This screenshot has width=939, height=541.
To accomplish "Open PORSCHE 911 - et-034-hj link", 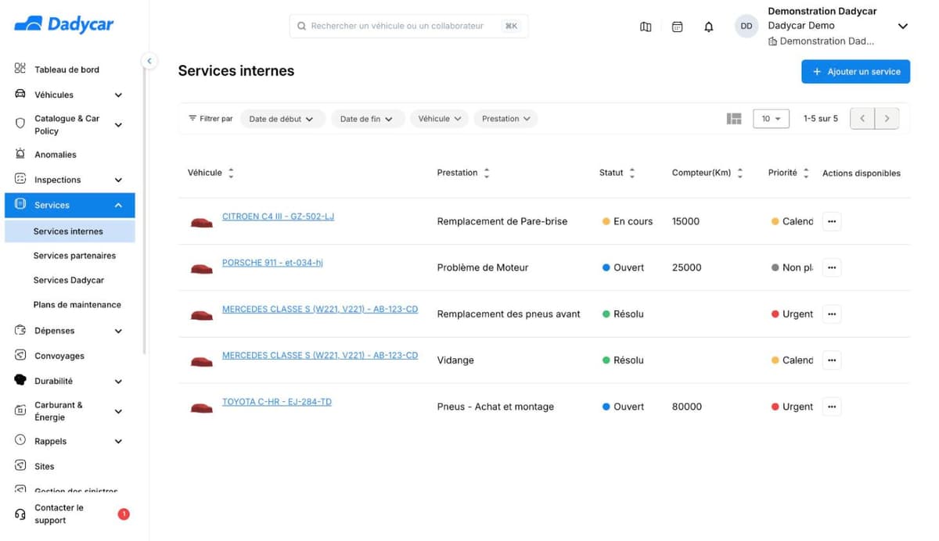I will click(272, 263).
